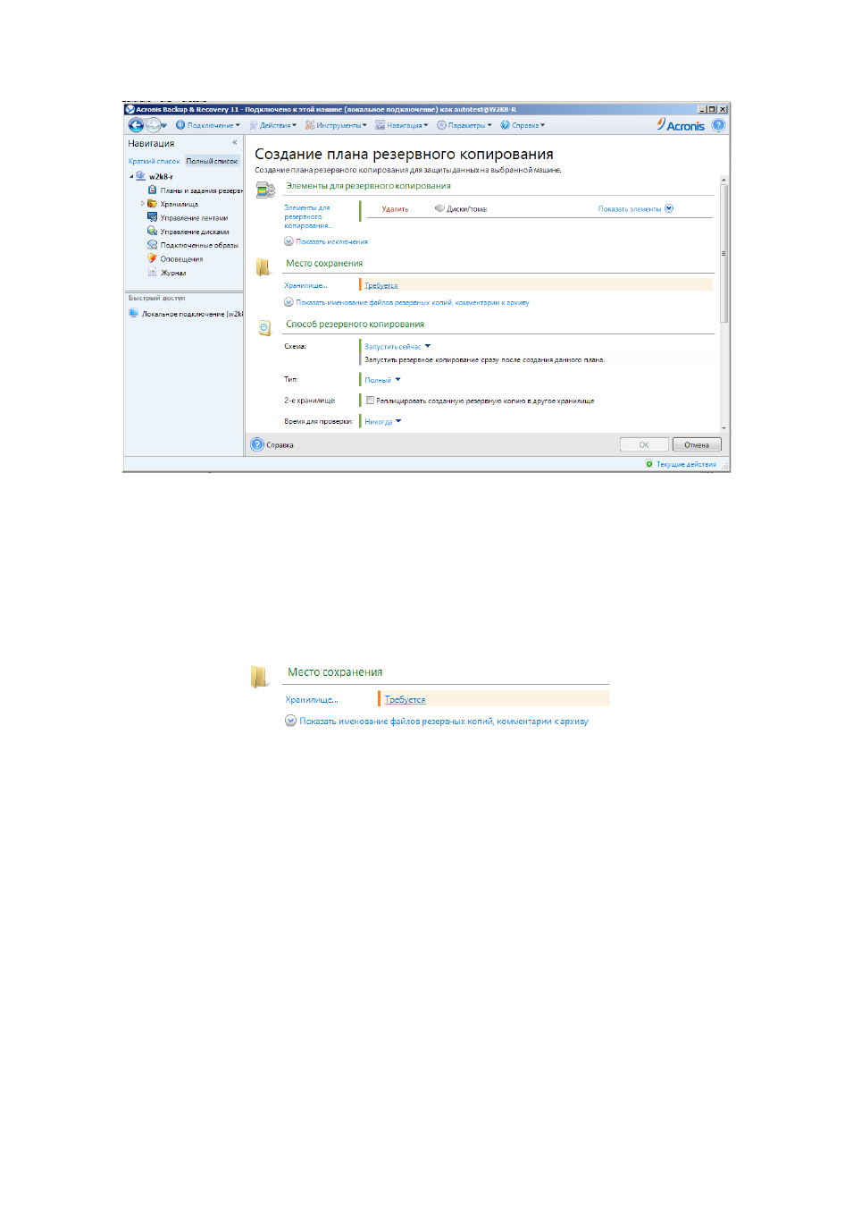Screen dimensions: 853x1207
Task: Switch to the Краткий список tab
Action: (154, 161)
